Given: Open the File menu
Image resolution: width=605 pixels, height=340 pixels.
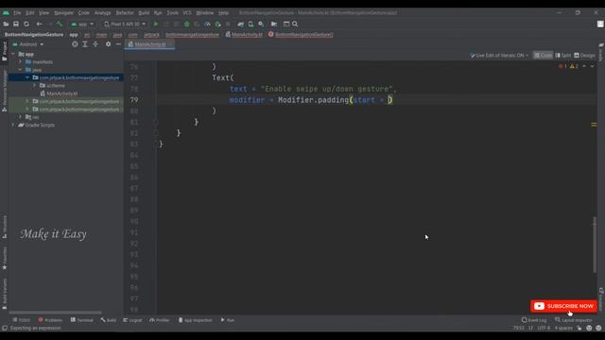Looking at the screenshot, I should pos(17,12).
